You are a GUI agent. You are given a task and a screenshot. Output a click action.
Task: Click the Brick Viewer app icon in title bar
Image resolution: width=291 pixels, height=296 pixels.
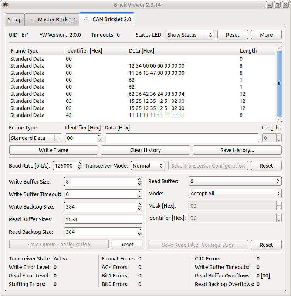point(6,5)
